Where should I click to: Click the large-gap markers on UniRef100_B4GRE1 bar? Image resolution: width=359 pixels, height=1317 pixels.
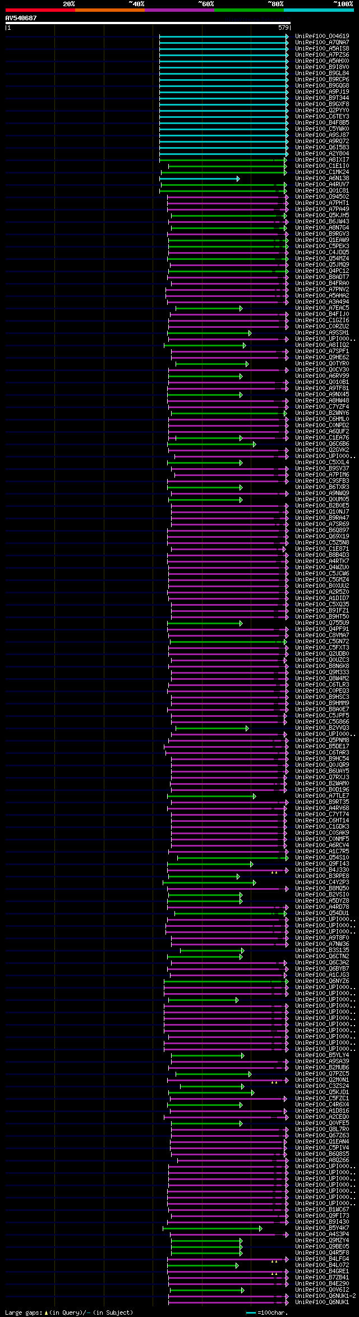point(274,1274)
